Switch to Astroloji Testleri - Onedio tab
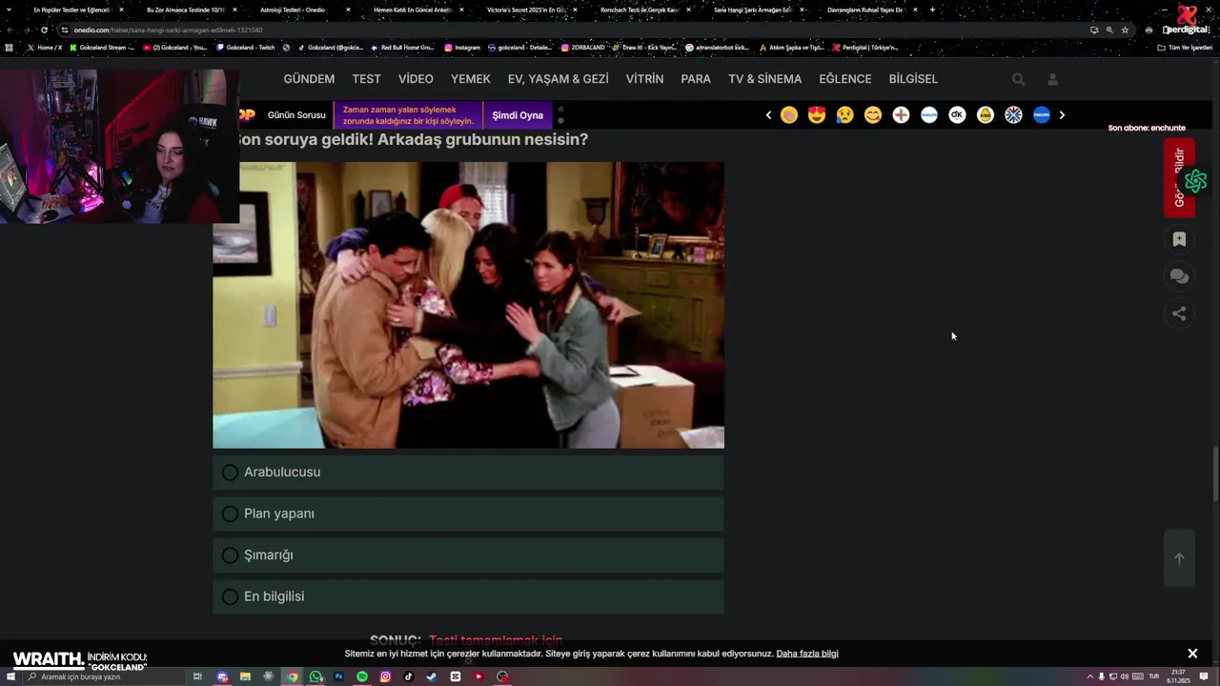 click(293, 10)
